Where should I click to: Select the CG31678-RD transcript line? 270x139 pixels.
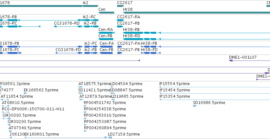pos(68,26)
